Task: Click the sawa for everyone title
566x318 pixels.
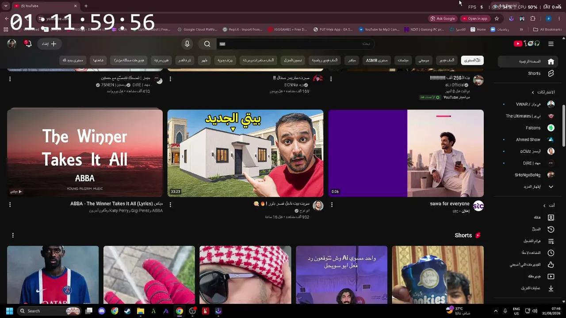Action: pyautogui.click(x=450, y=204)
